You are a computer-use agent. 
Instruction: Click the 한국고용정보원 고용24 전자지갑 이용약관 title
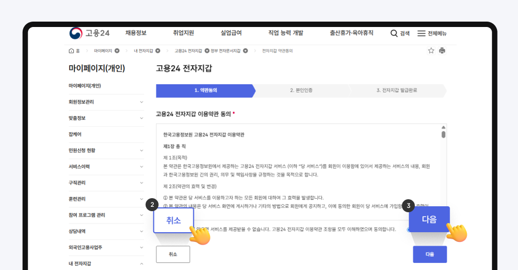coord(204,135)
